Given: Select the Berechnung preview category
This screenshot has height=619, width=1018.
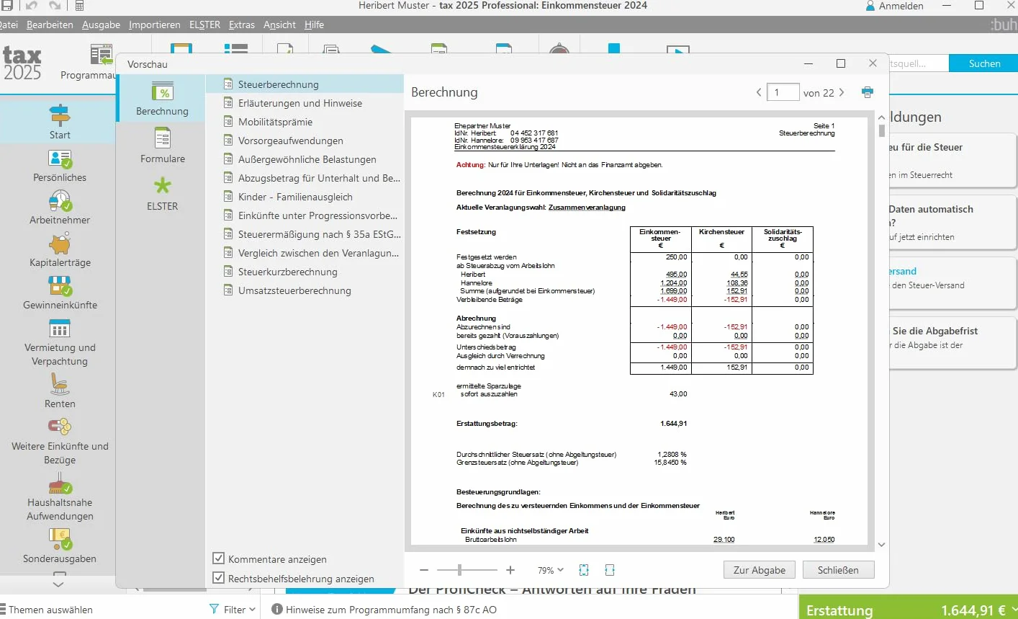Looking at the screenshot, I should pos(162,99).
